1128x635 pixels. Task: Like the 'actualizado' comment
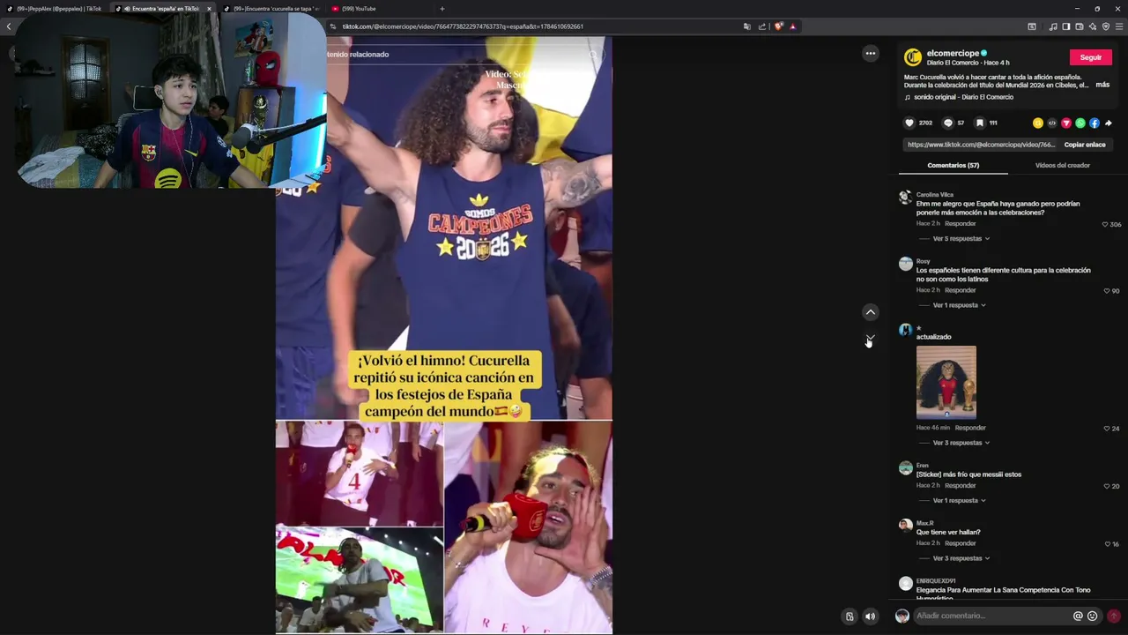(1107, 429)
